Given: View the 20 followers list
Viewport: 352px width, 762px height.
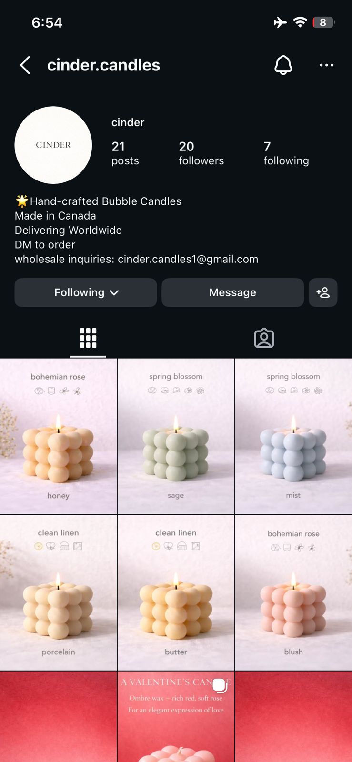Looking at the screenshot, I should [x=201, y=153].
